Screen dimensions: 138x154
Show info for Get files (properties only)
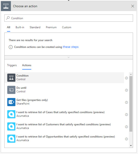(x=126, y=102)
